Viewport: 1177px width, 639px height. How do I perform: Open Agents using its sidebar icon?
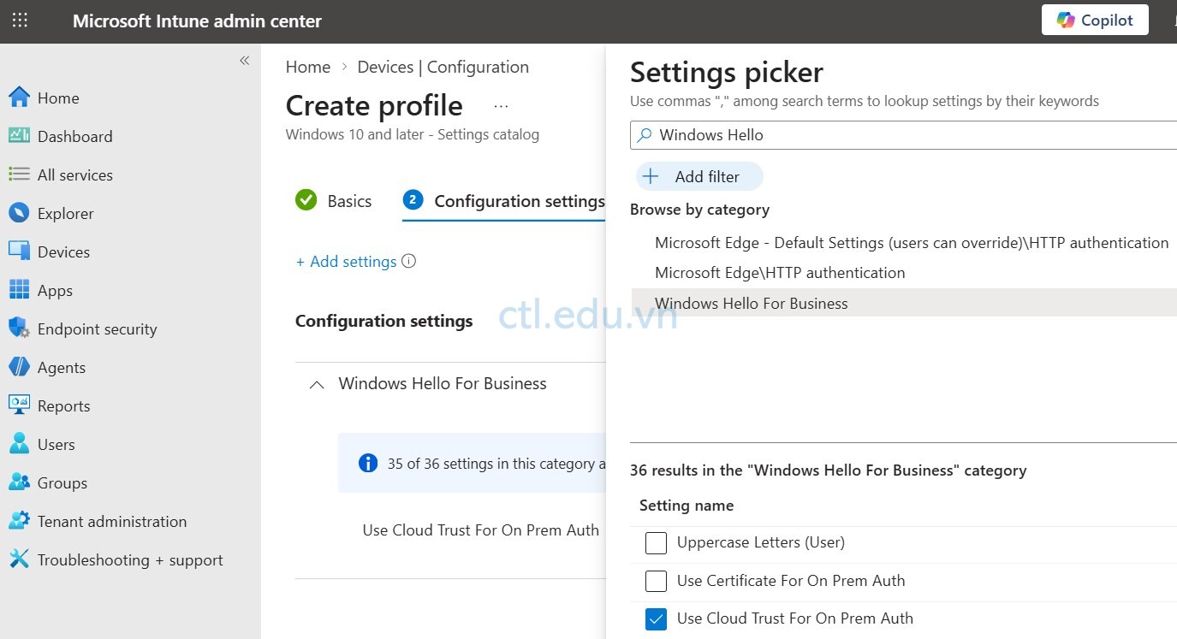(x=19, y=367)
